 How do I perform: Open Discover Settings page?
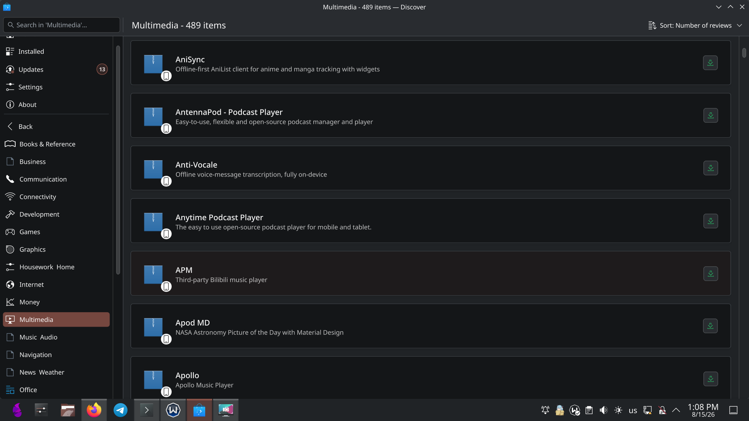(56, 87)
